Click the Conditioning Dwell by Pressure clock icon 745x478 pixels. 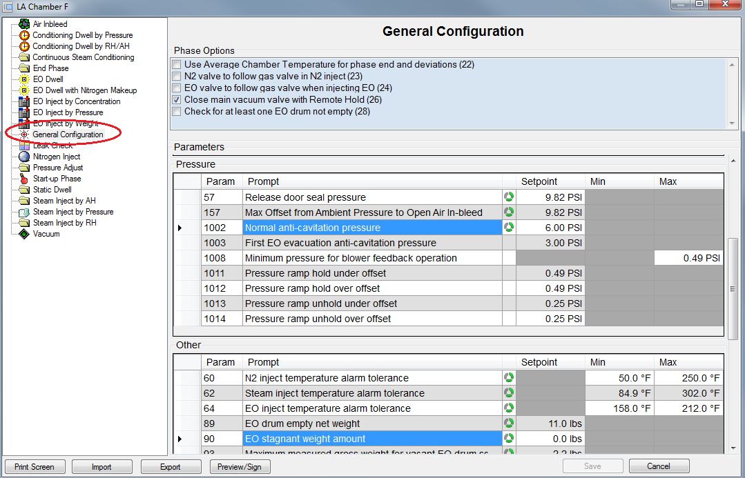click(24, 35)
